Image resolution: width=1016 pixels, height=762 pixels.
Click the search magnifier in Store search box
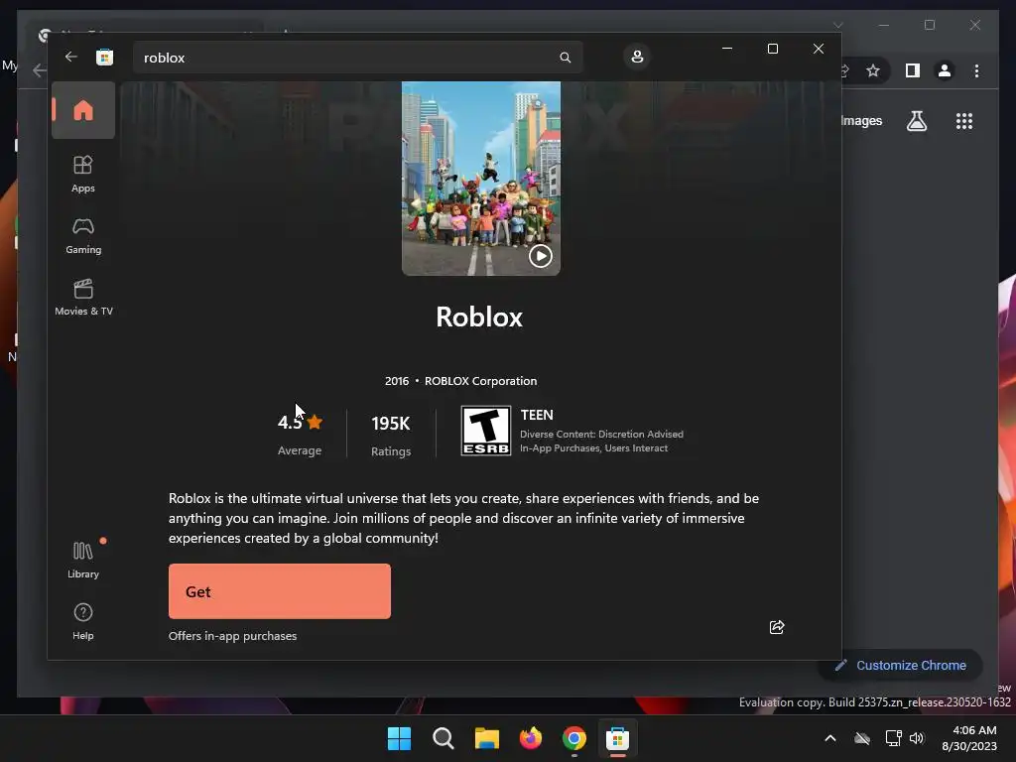[x=565, y=58]
